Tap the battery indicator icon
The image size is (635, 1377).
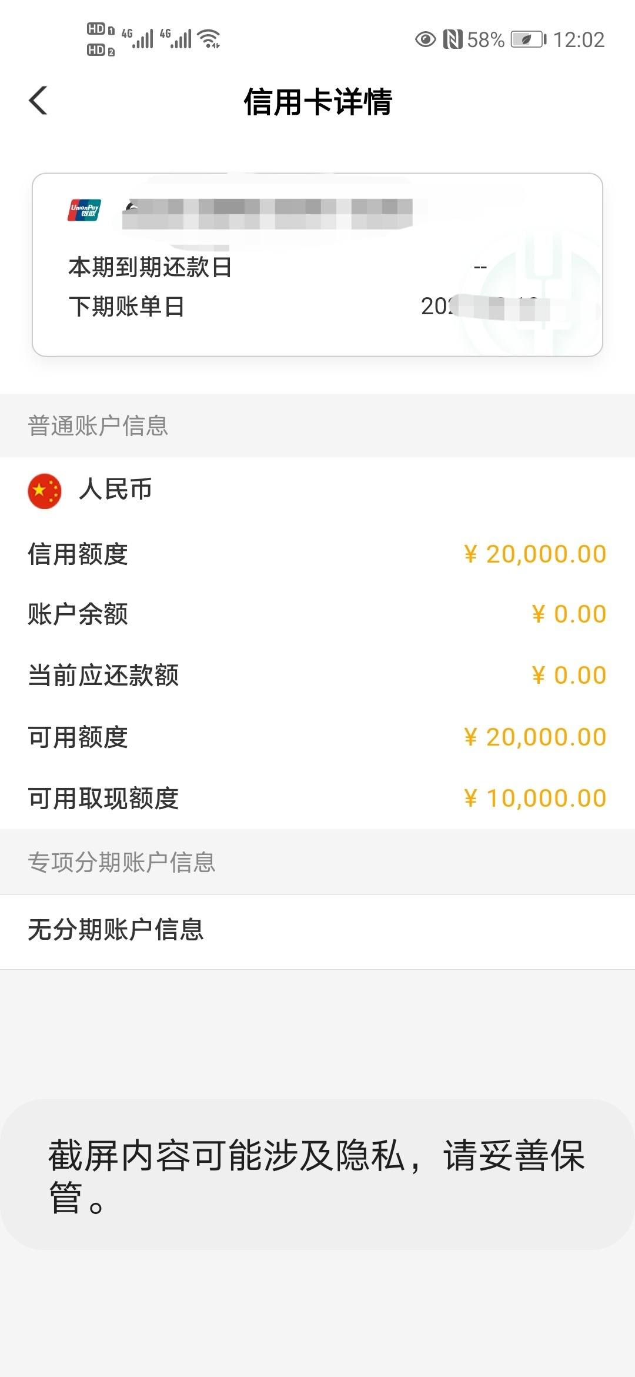pyautogui.click(x=529, y=39)
